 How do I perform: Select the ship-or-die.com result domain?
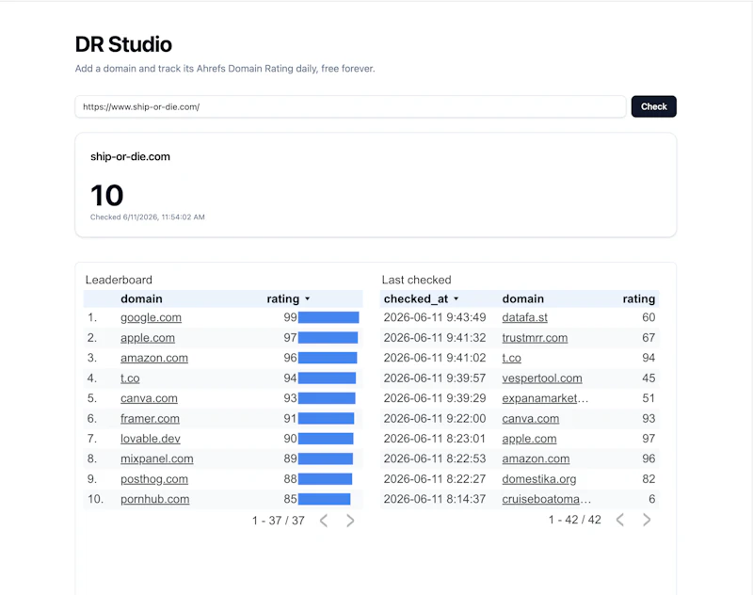pyautogui.click(x=130, y=156)
